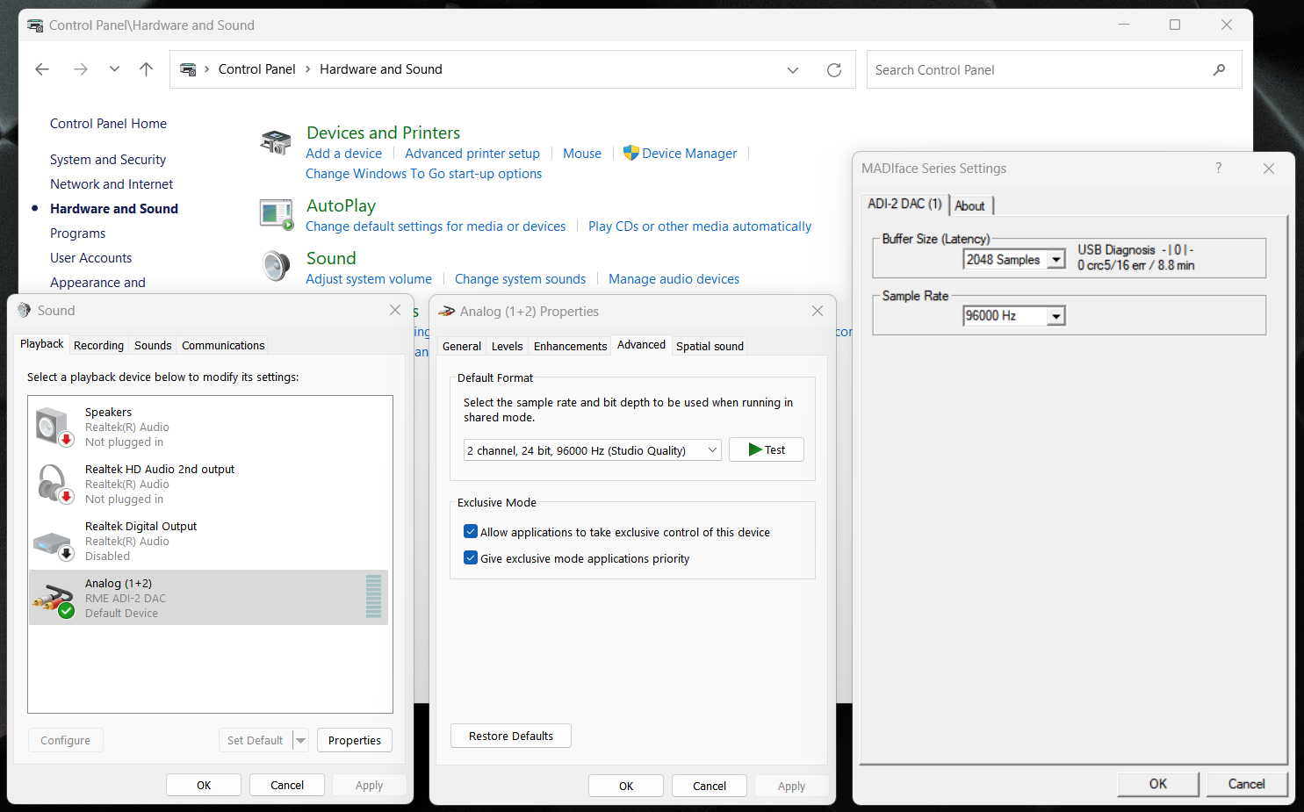Close the Analog (1+2) Properties dialog

pyautogui.click(x=818, y=312)
